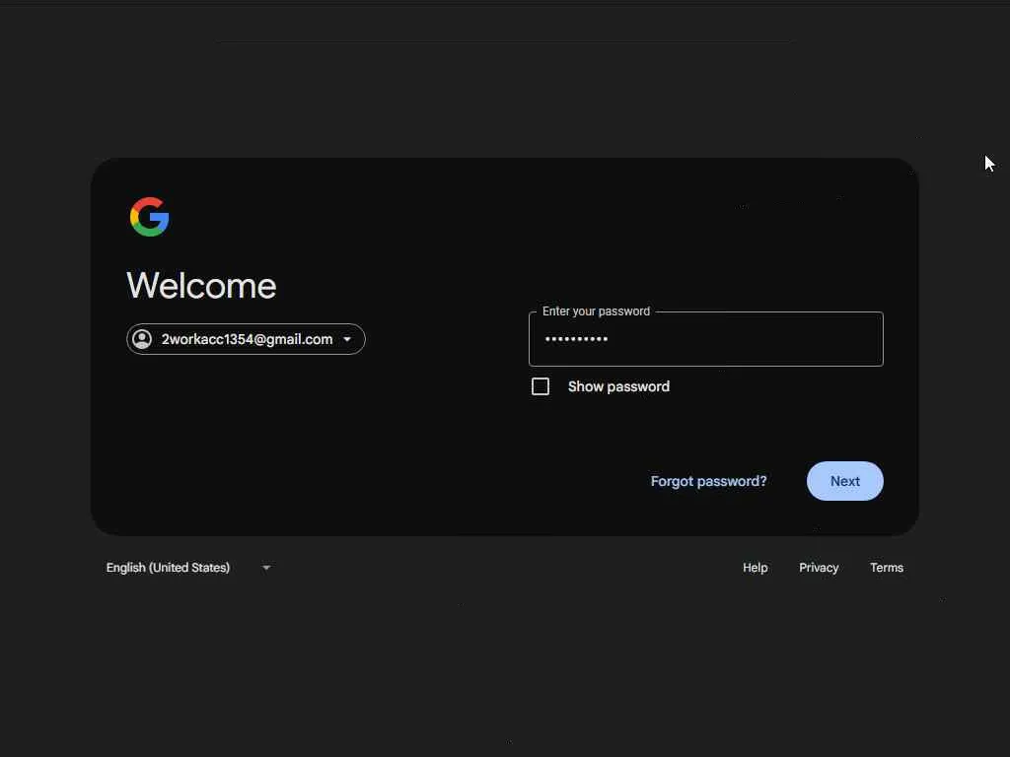Click the Show password label text
This screenshot has width=1010, height=757.
619,386
